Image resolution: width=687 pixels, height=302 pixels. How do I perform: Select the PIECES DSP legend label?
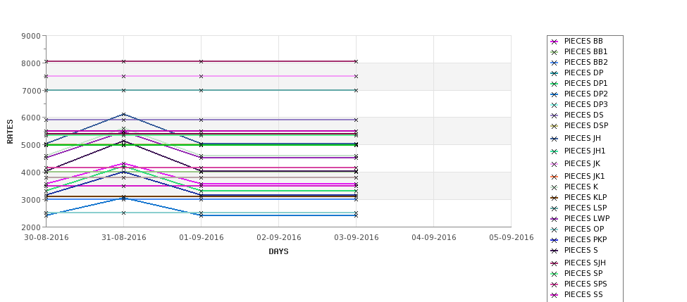coord(586,125)
